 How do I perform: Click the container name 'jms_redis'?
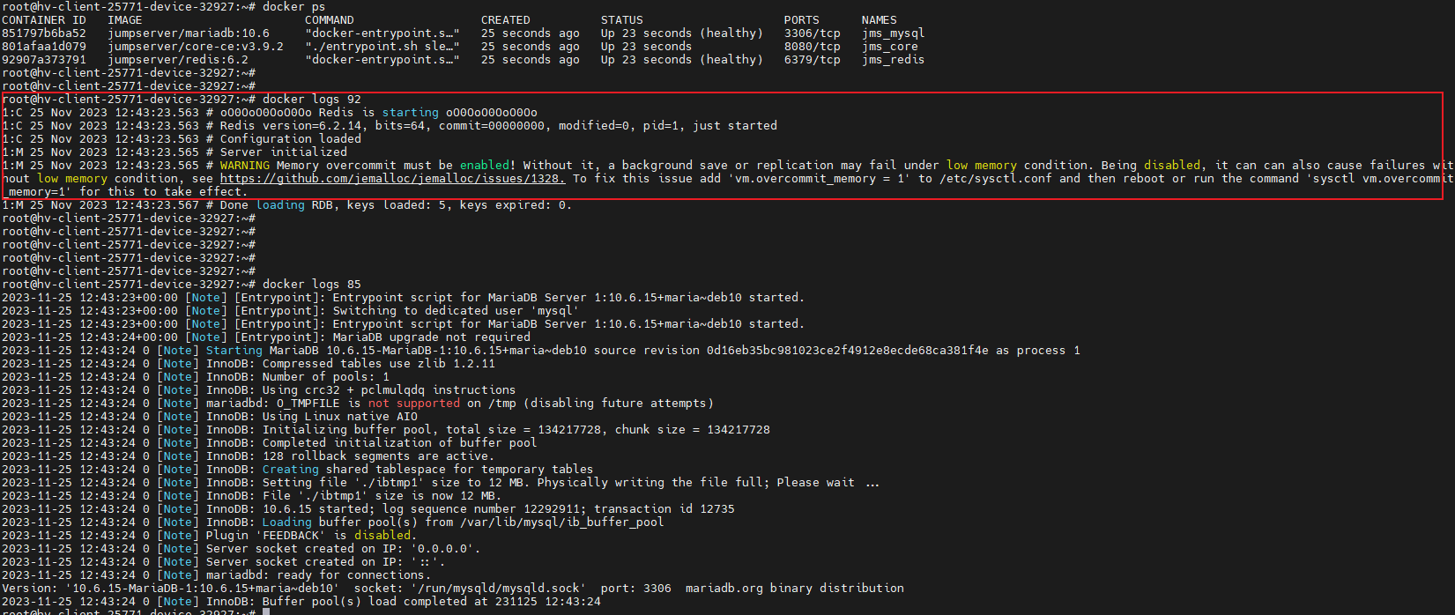(x=894, y=60)
